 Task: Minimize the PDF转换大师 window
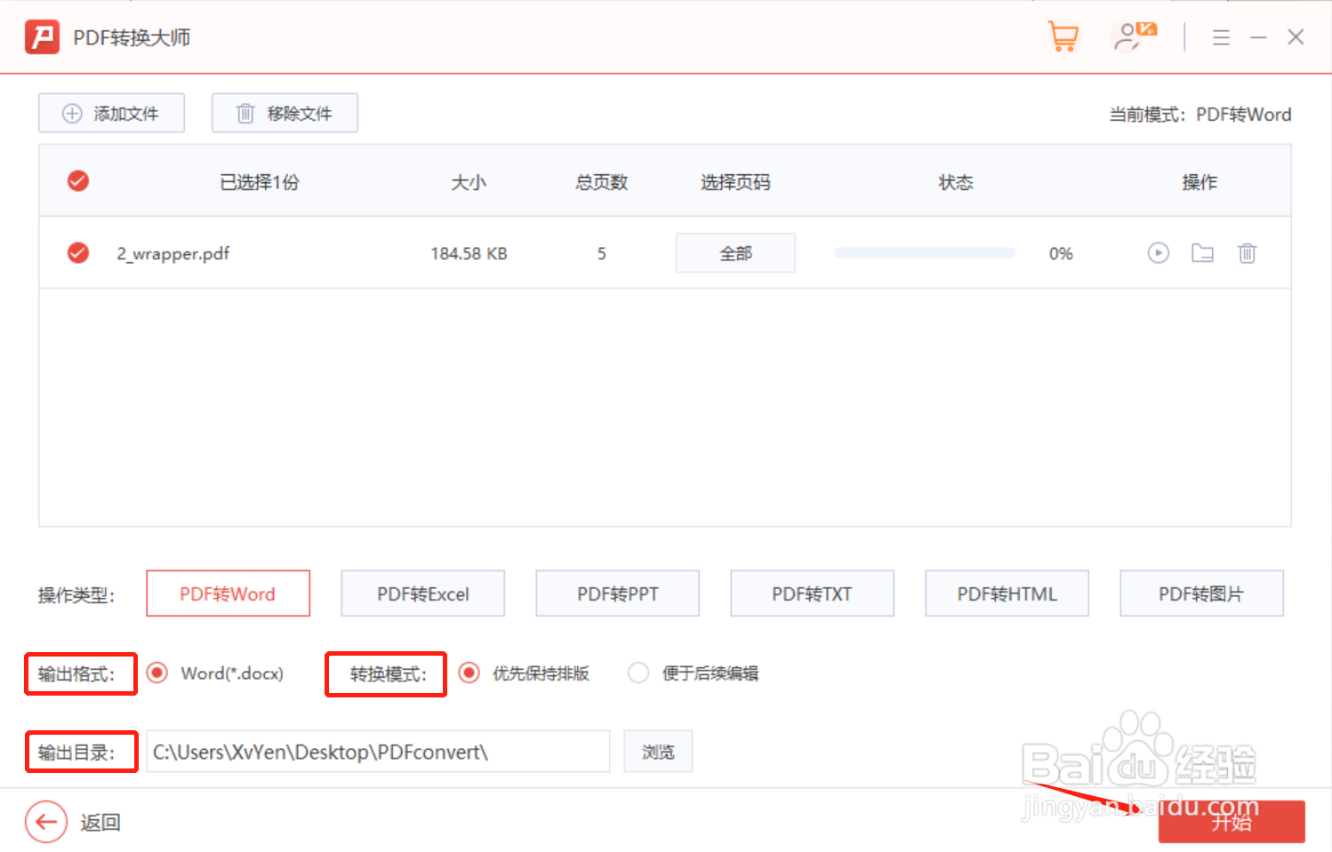(1258, 37)
